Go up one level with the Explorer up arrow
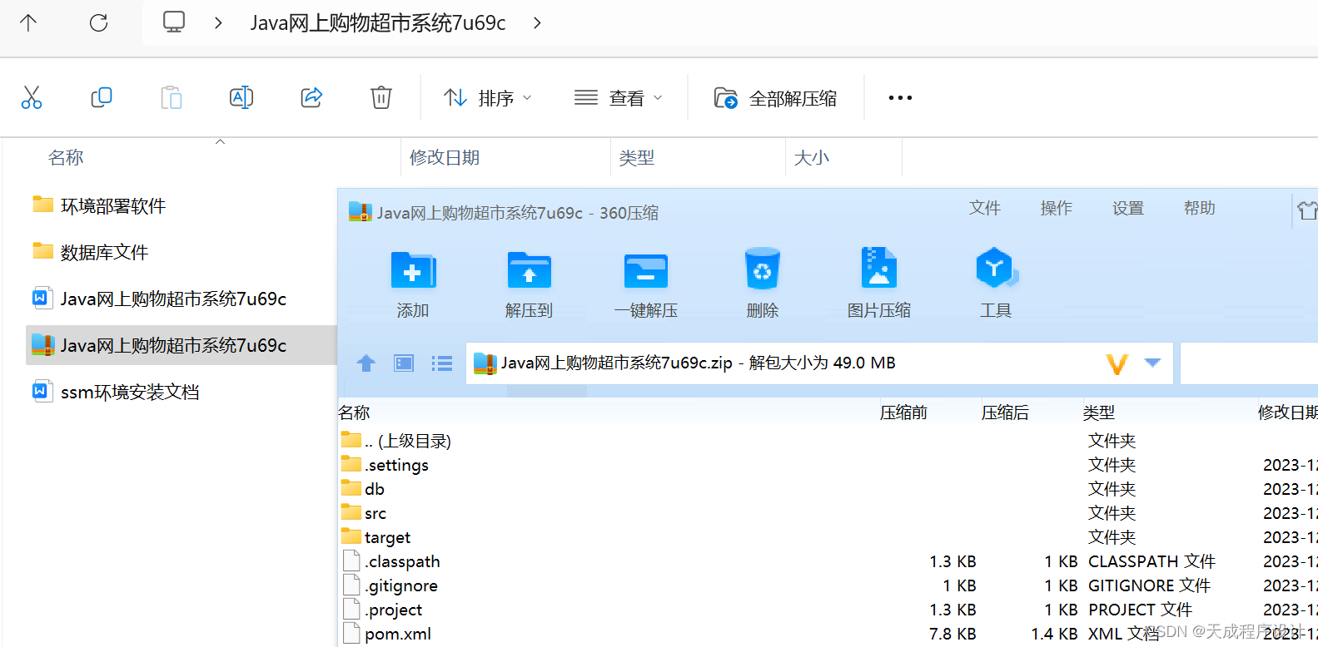This screenshot has width=1318, height=647. click(x=28, y=22)
